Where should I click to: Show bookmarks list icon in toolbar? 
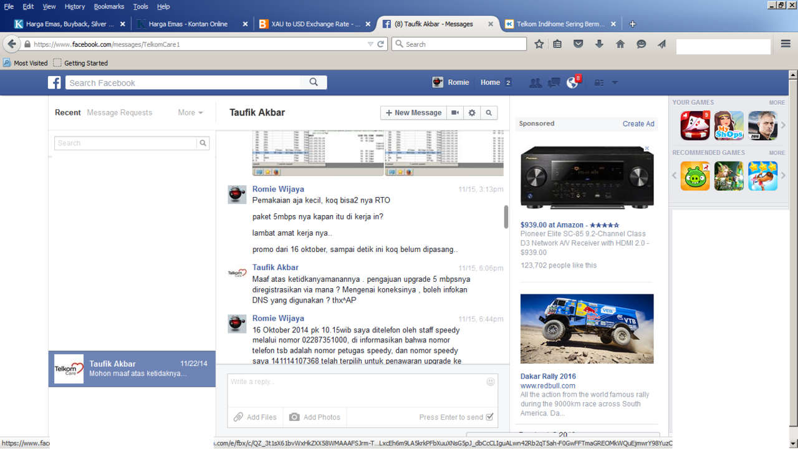[557, 44]
